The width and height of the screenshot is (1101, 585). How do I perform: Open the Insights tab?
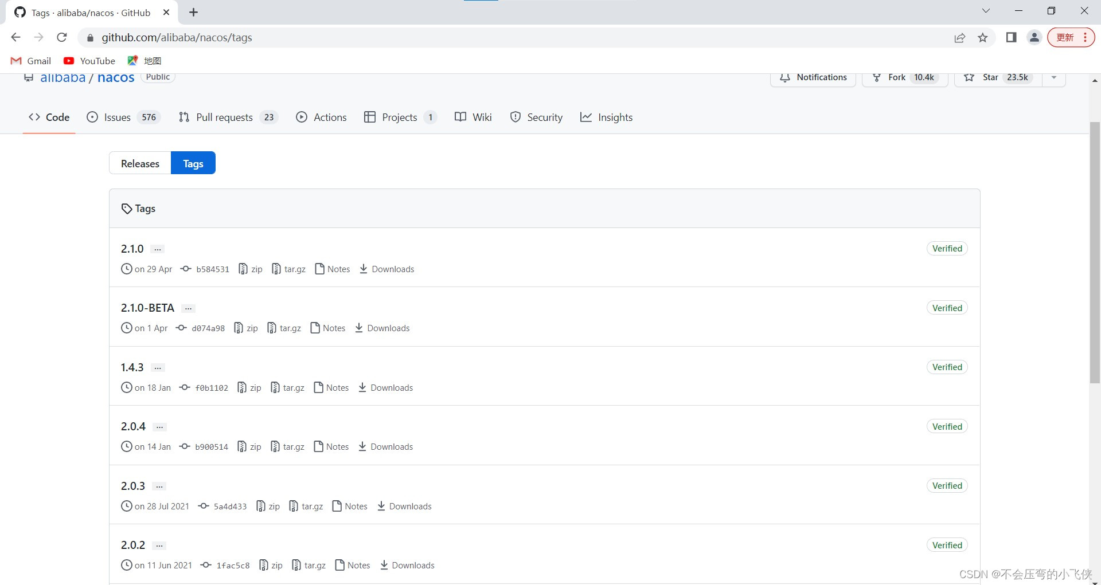click(606, 117)
